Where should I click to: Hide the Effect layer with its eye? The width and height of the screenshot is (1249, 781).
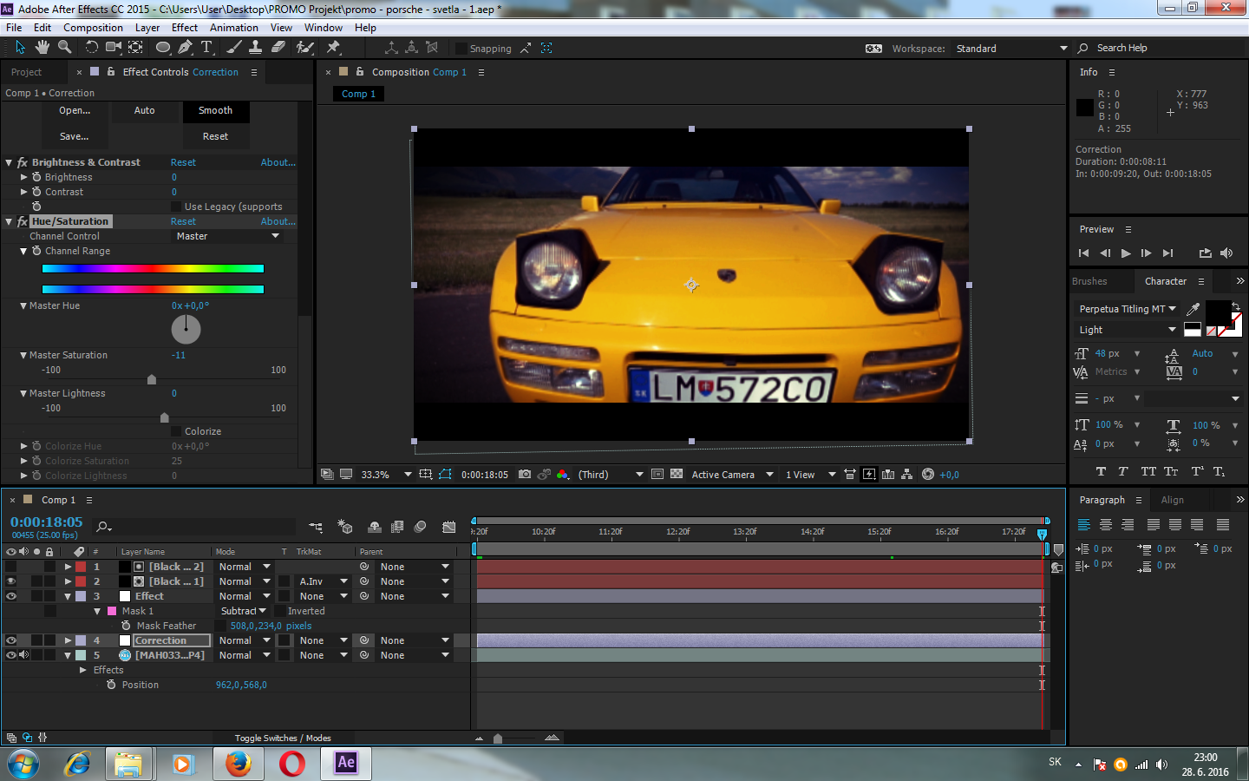11,596
